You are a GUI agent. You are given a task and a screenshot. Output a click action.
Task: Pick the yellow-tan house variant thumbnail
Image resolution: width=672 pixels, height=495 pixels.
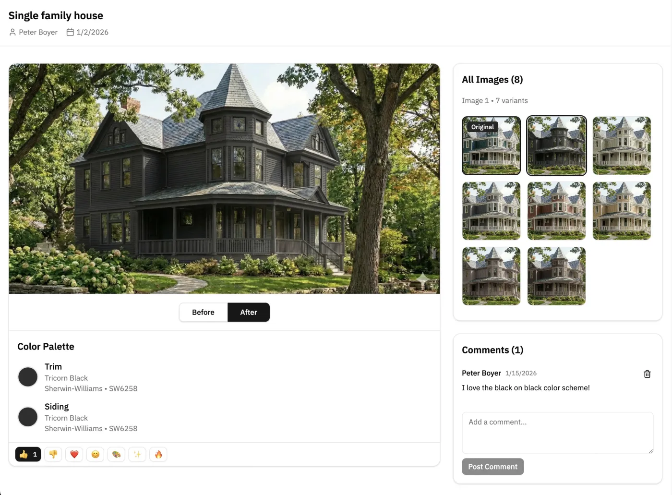622,211
